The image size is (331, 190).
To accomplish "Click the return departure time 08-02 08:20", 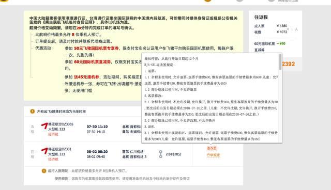I will pyautogui.click(x=97, y=151).
